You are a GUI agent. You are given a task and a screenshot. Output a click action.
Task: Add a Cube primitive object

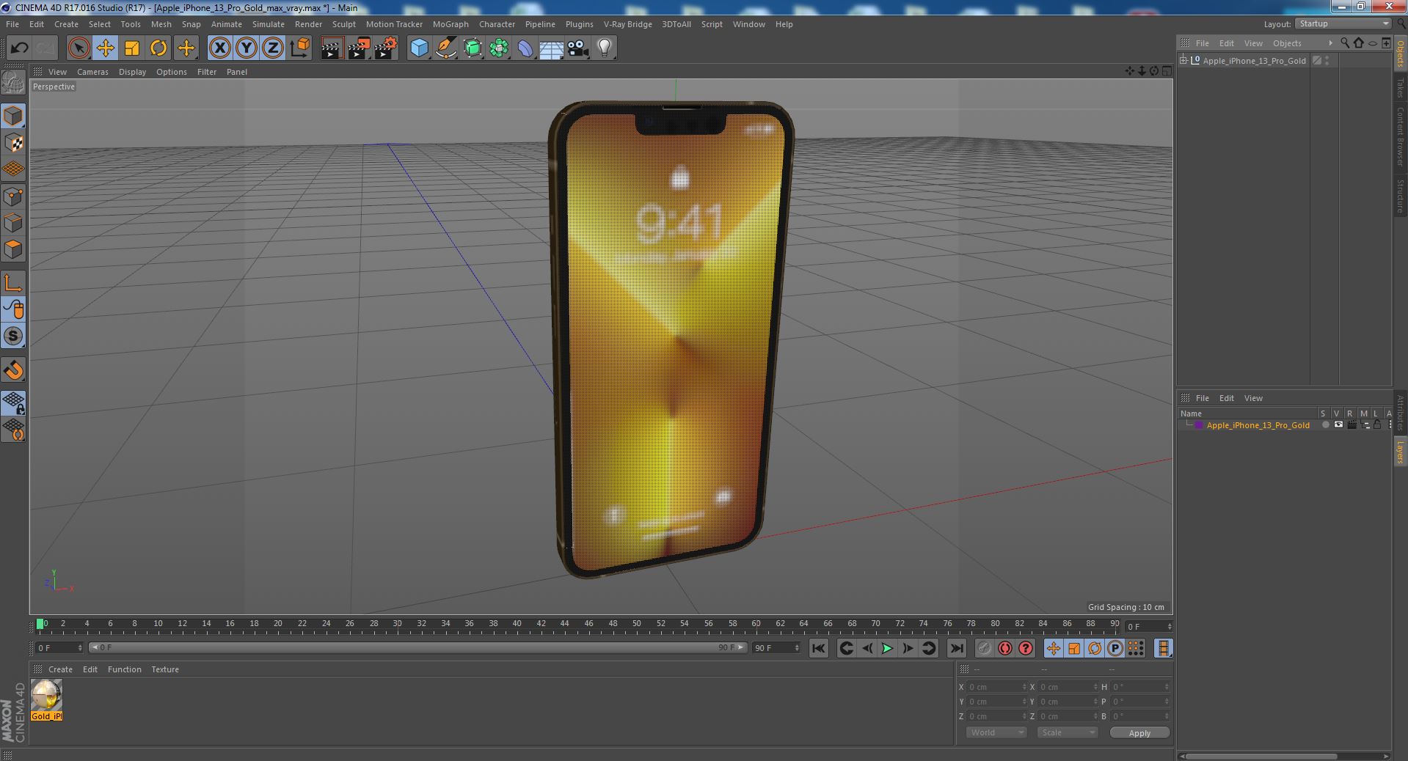419,48
